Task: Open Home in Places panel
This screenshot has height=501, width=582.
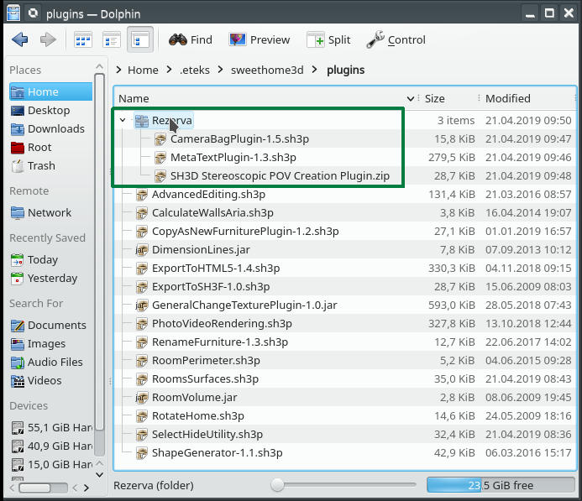Action: click(x=51, y=91)
